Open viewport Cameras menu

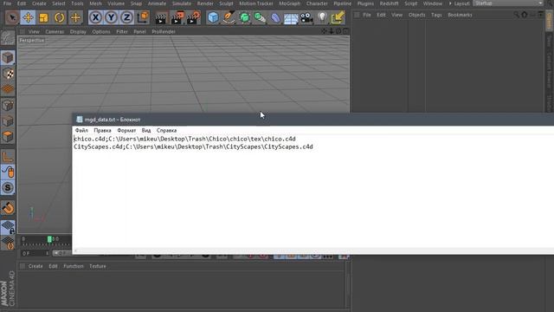(55, 31)
